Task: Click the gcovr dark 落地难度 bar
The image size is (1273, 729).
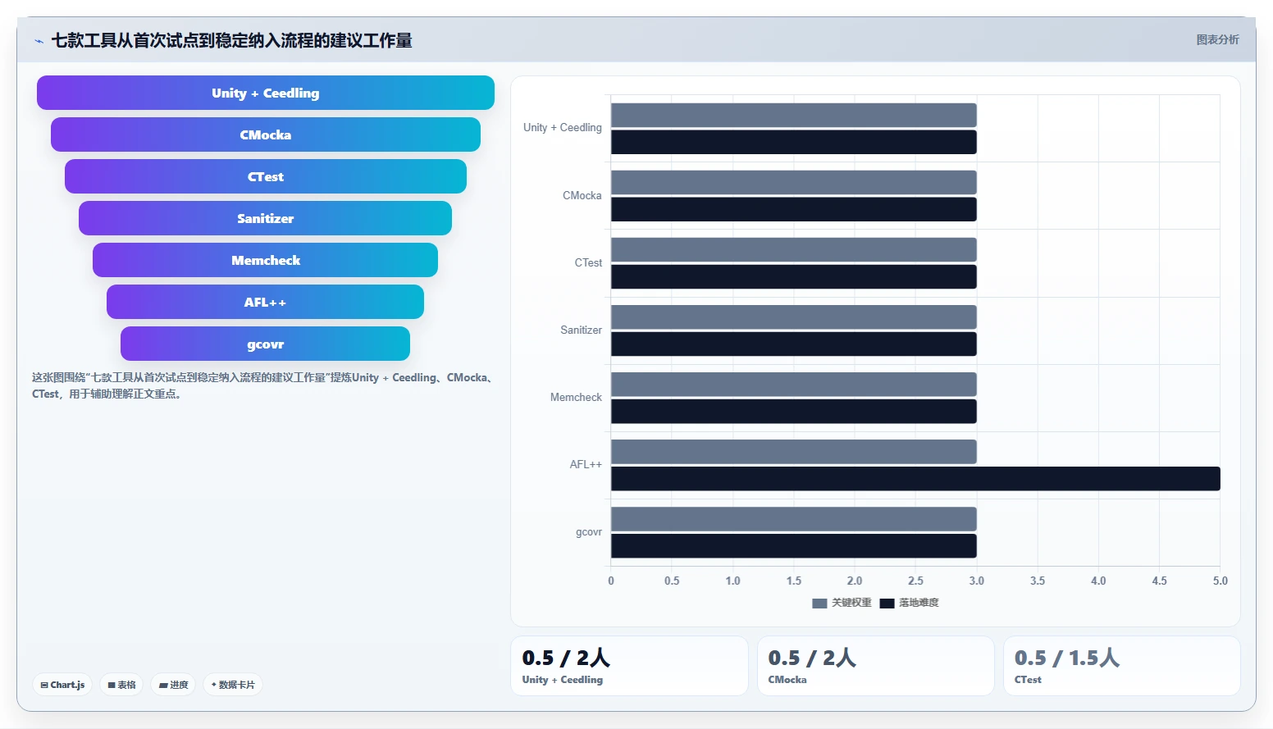Action: pos(794,545)
